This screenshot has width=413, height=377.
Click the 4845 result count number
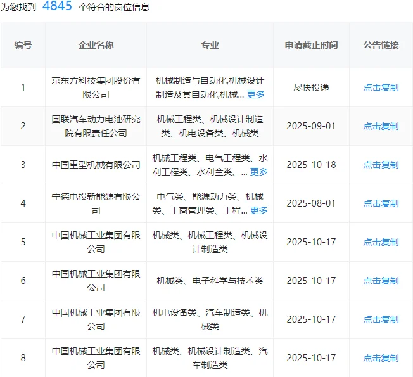pos(57,6)
